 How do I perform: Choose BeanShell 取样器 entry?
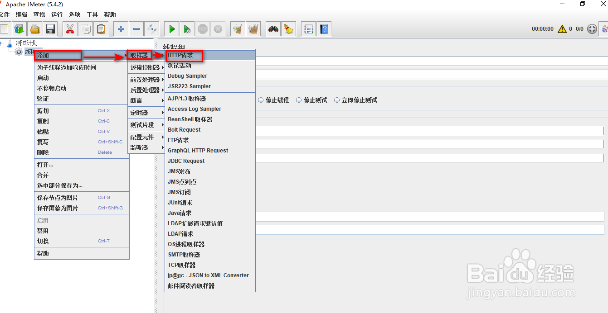210,119
